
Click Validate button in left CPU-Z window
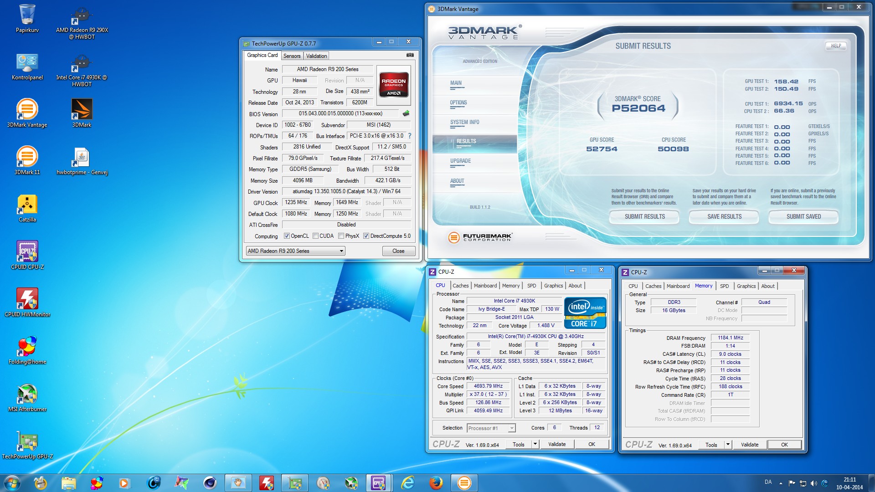coord(557,444)
